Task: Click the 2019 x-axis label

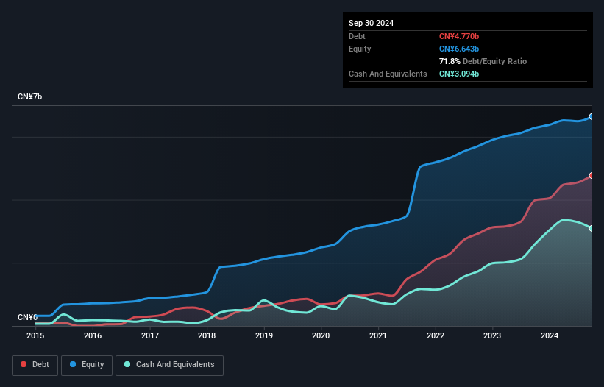Action: point(264,335)
